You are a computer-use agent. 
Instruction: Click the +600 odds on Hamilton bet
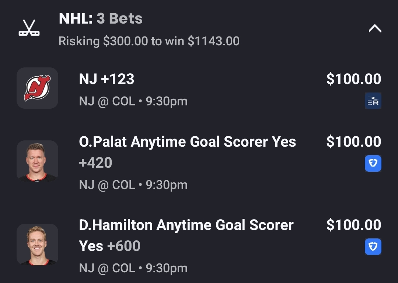(124, 246)
